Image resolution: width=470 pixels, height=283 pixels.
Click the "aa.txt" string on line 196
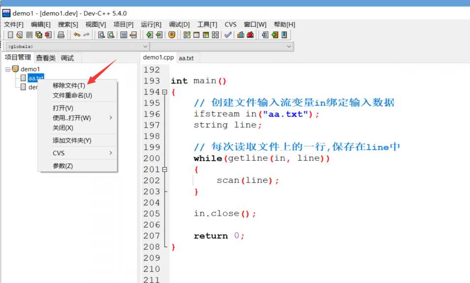click(x=285, y=114)
